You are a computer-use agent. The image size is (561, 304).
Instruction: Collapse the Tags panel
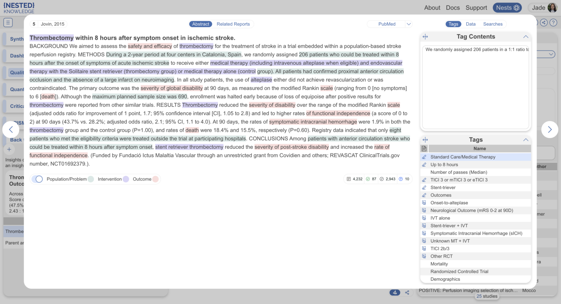tap(526, 140)
